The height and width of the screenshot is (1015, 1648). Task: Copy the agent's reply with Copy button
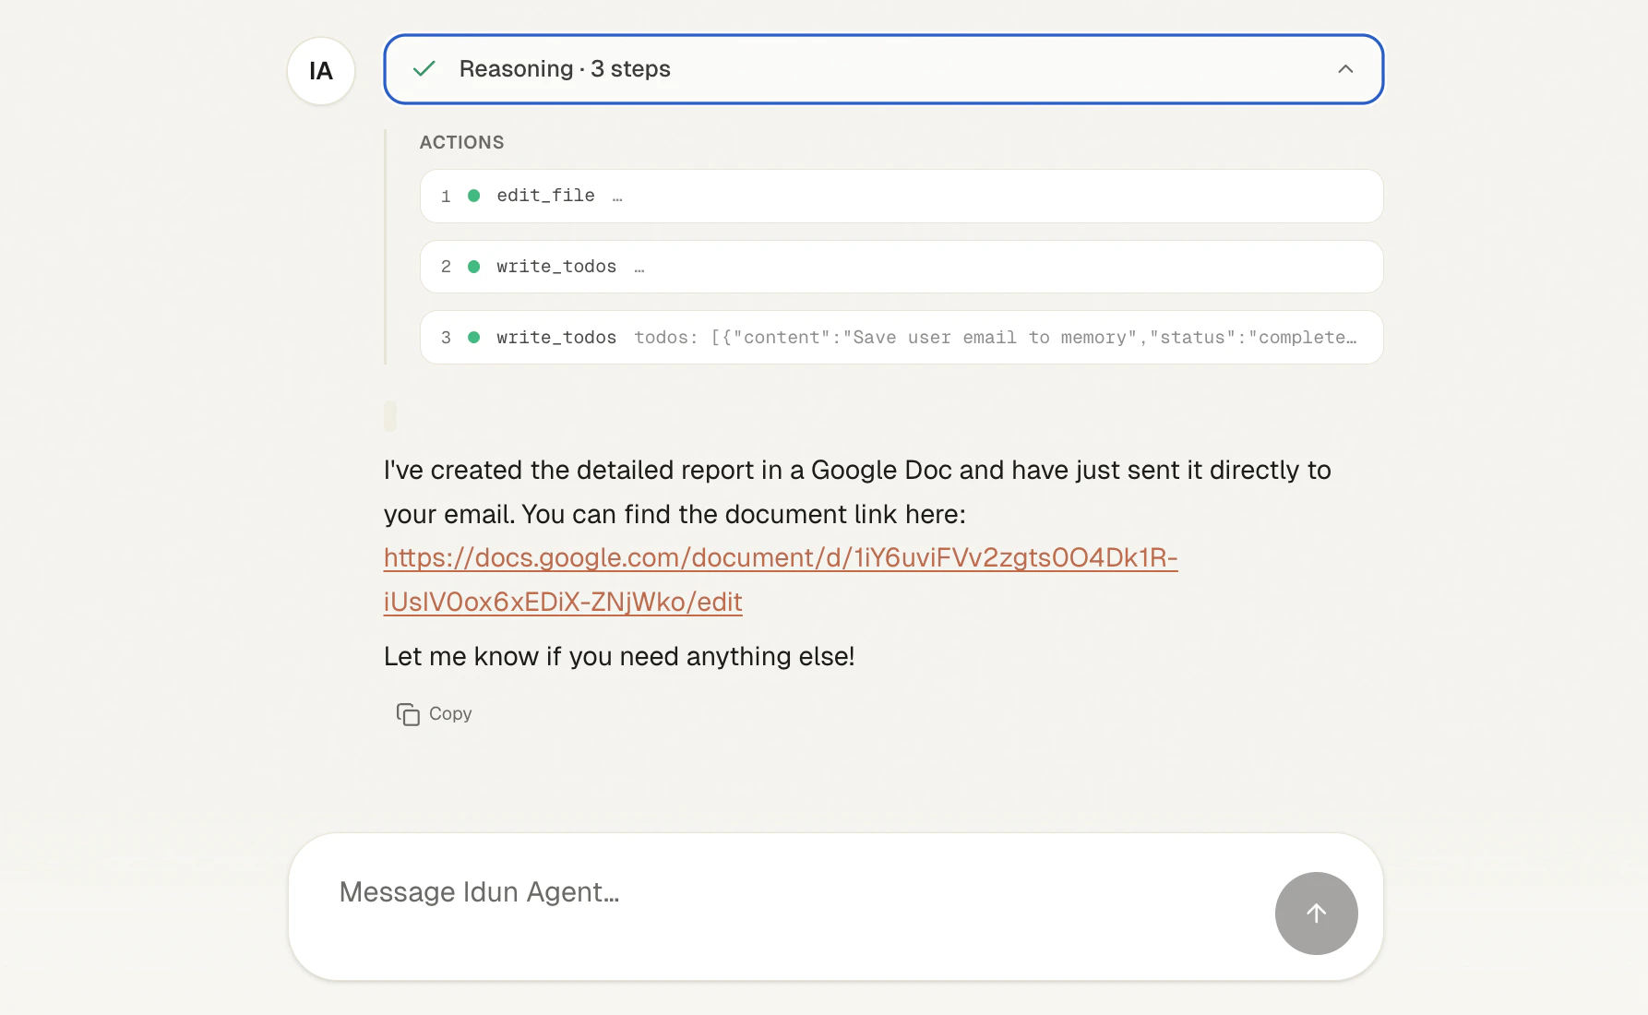pos(435,714)
